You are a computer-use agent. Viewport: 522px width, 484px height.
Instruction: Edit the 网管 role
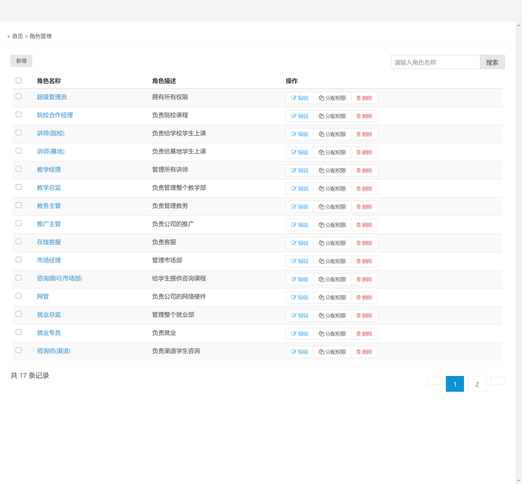300,297
